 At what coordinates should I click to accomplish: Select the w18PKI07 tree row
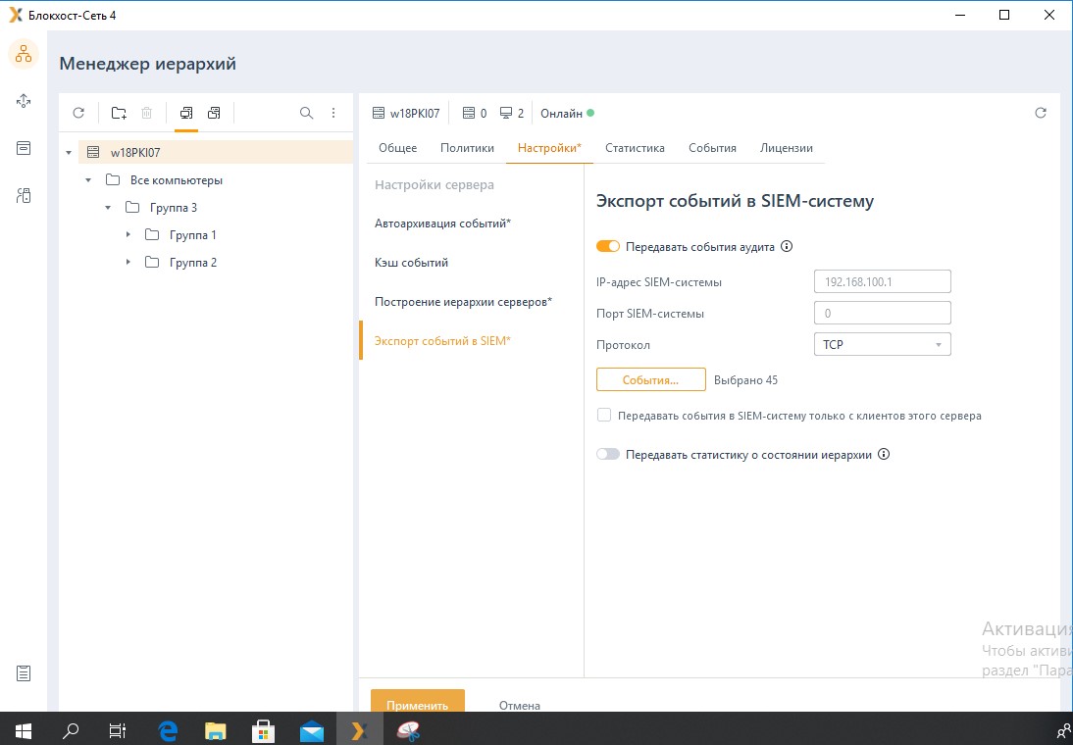(216, 152)
